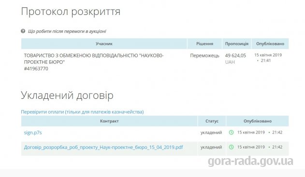
Task: Select 'Опубліковано' header in protocol table
Action: click(270, 44)
